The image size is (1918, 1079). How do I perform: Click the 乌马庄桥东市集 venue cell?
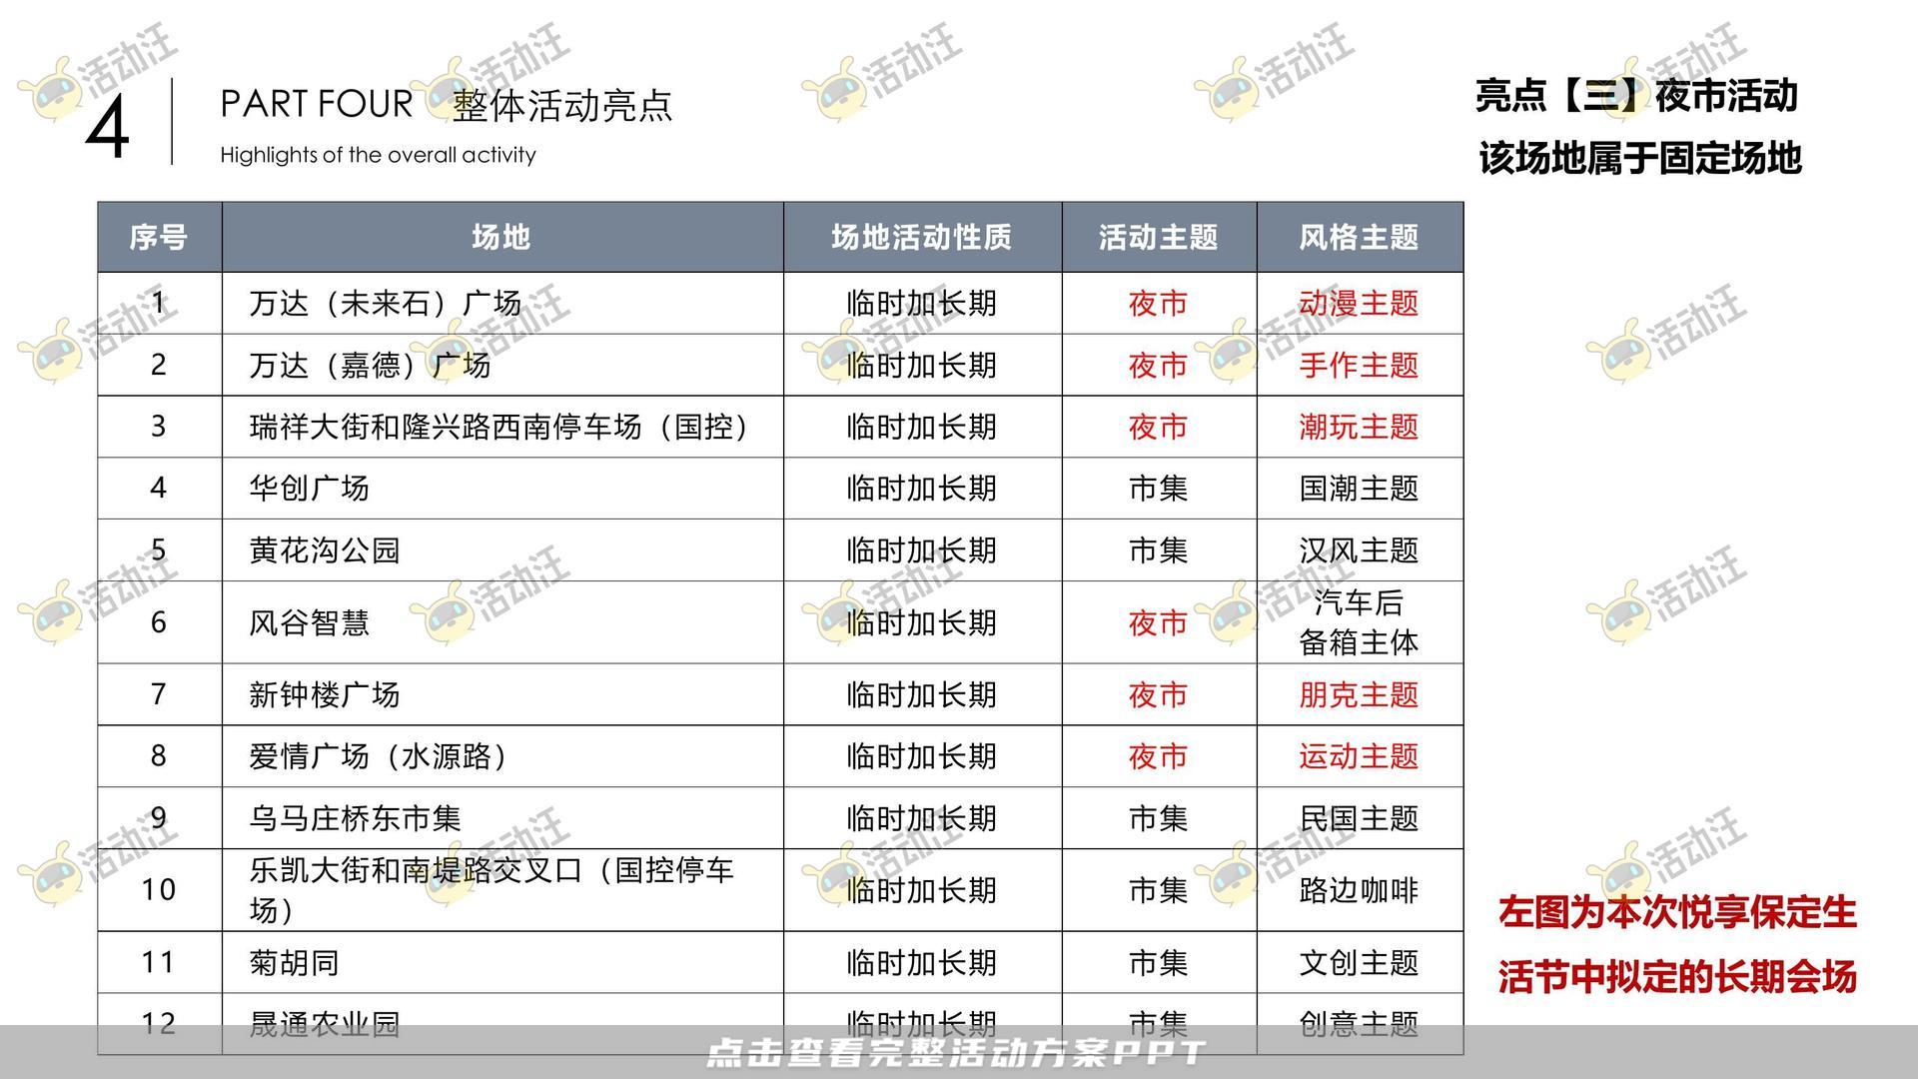coord(501,818)
